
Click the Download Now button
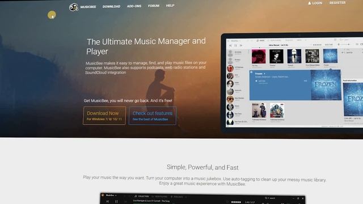104,116
